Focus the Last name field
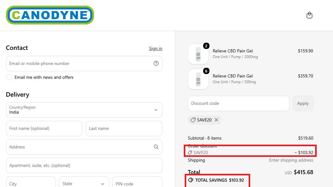The height and width of the screenshot is (187, 333). coord(124,128)
